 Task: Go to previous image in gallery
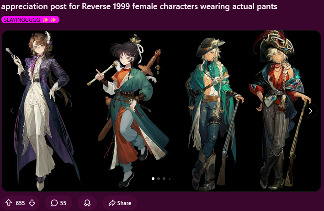[12, 111]
